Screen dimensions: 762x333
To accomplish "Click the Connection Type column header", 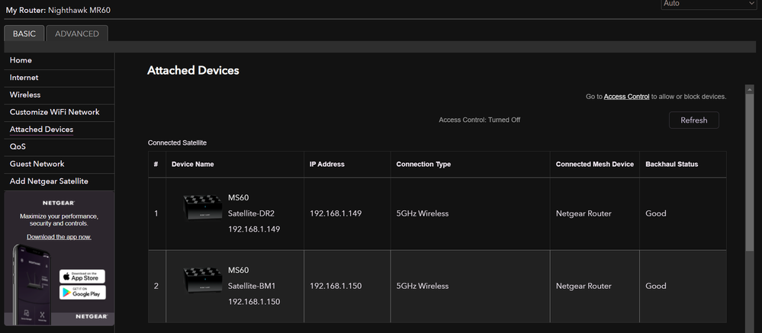I will [x=423, y=164].
